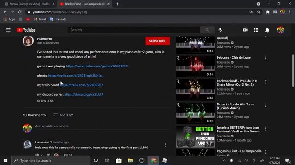
Task: Open the YouTube apps grid icon
Action: [256, 30]
